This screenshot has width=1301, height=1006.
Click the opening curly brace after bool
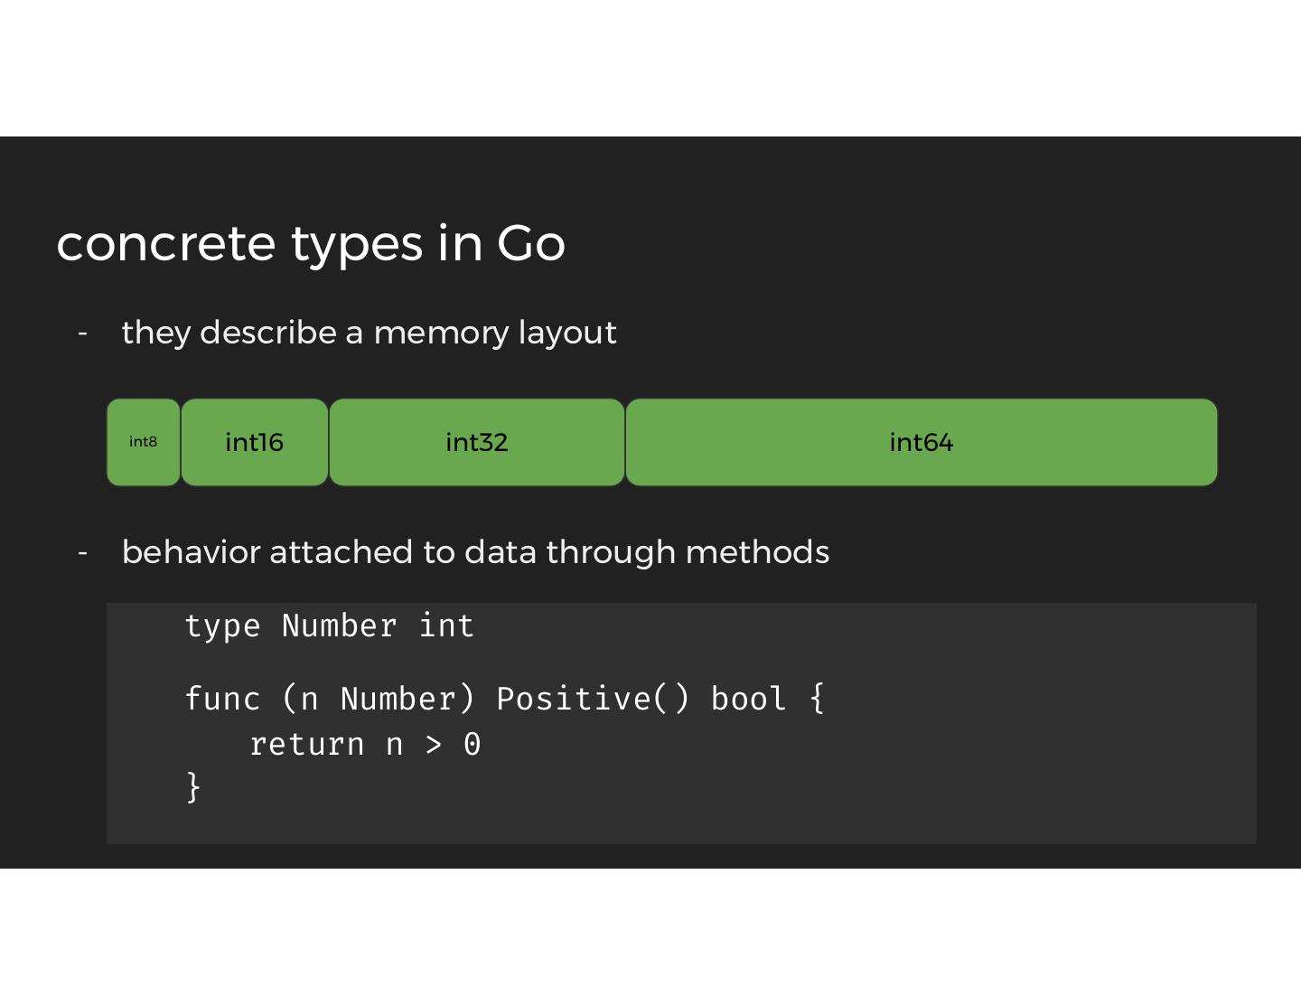817,699
